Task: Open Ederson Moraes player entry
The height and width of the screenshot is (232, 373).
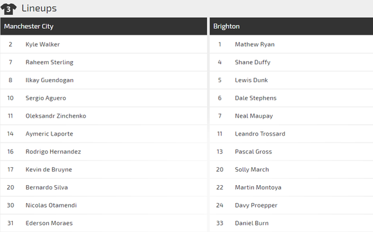Action: (49, 223)
